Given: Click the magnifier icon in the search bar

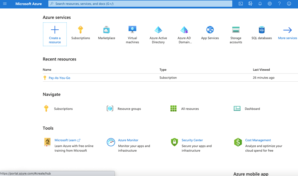Looking at the screenshot, I should click(x=52, y=4).
